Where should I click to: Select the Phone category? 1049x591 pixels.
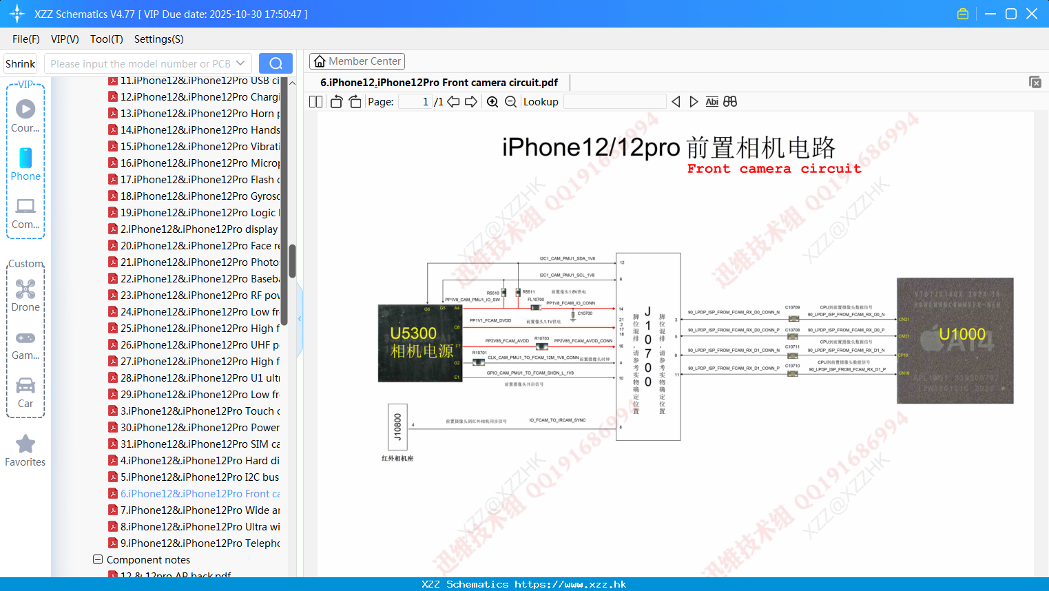(x=25, y=165)
